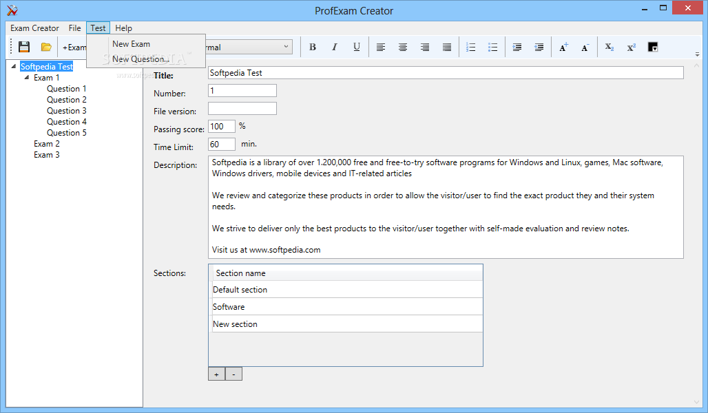This screenshot has width=708, height=413.
Task: Select Question 2 in the tree
Action: [x=66, y=100]
